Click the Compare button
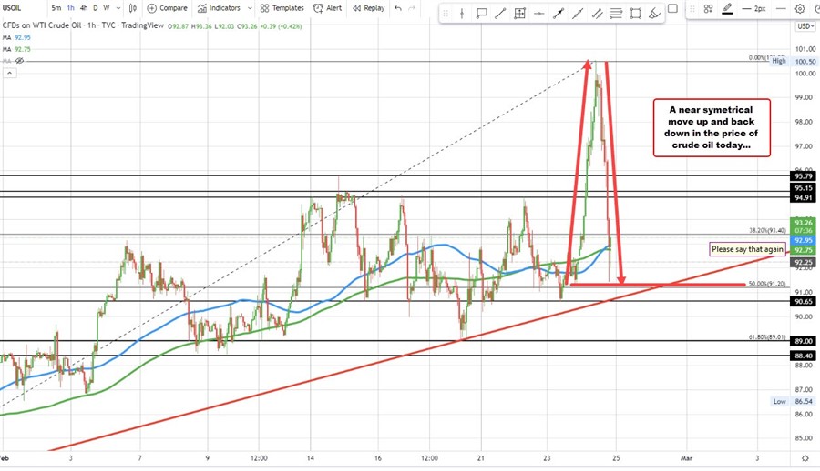Image resolution: width=820 pixels, height=471 pixels. (168, 8)
